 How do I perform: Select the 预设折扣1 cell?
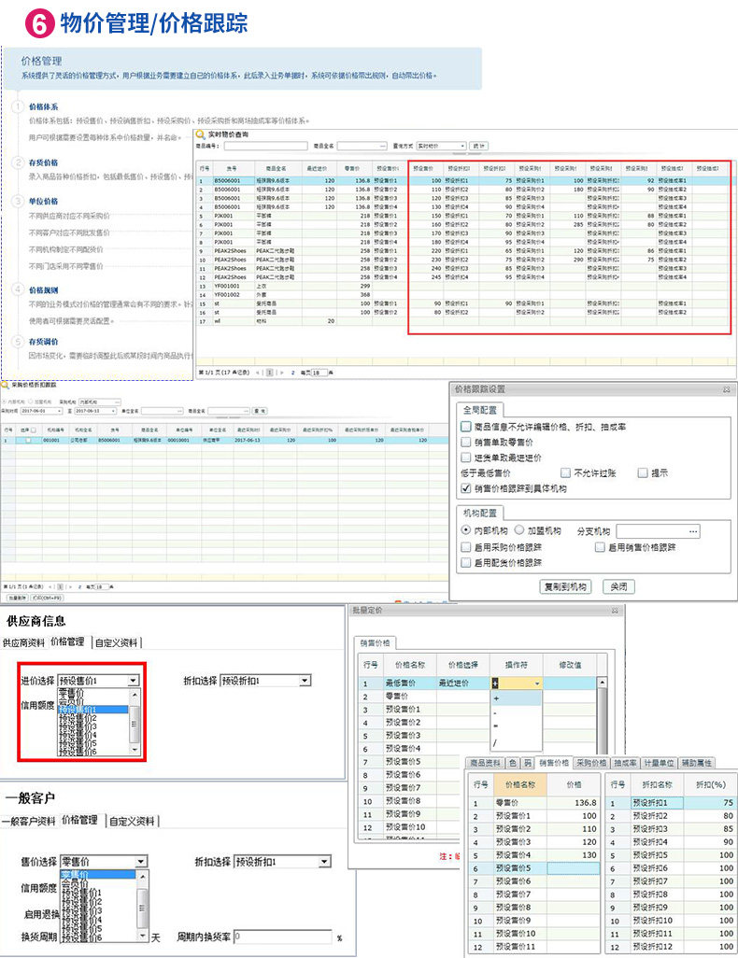coord(657,803)
